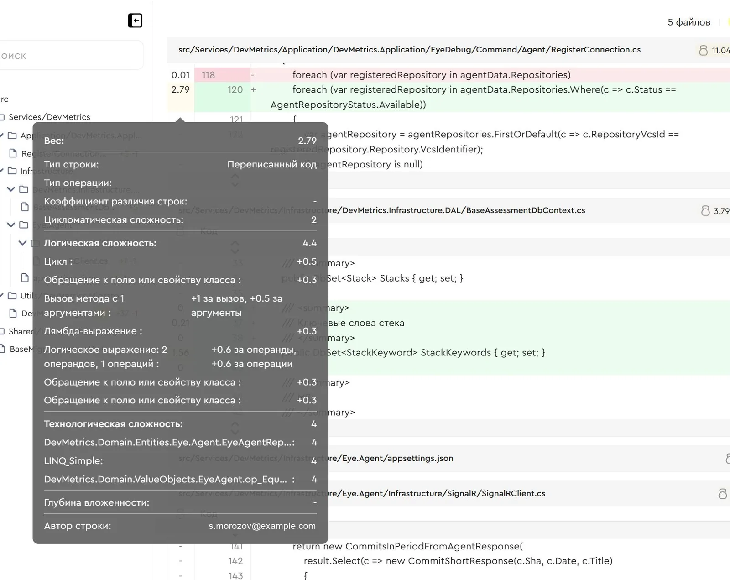Open the file icon below Utils folder
Viewport: 730px width, 580px height.
click(13, 314)
